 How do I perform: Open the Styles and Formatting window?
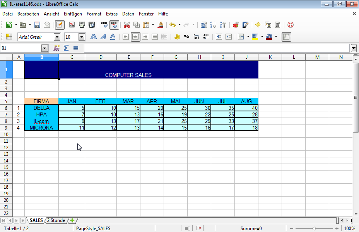(x=9, y=37)
